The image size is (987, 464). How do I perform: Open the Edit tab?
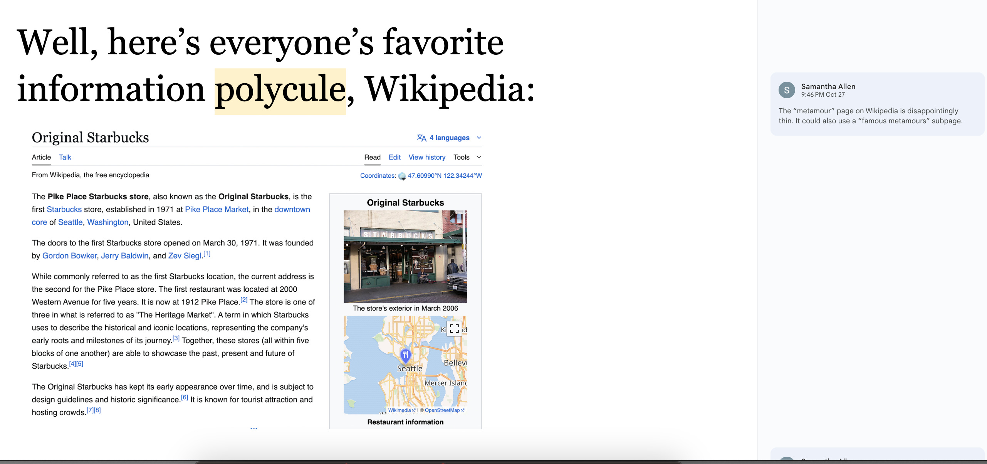pyautogui.click(x=394, y=157)
